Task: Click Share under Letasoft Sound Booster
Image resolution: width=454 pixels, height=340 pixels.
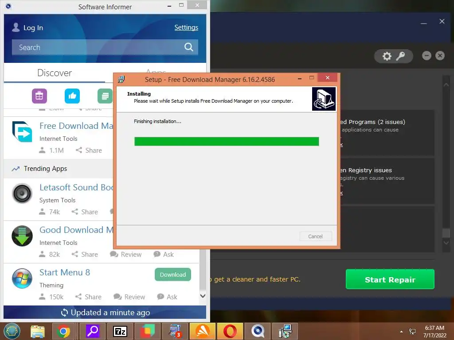Action: [x=85, y=212]
